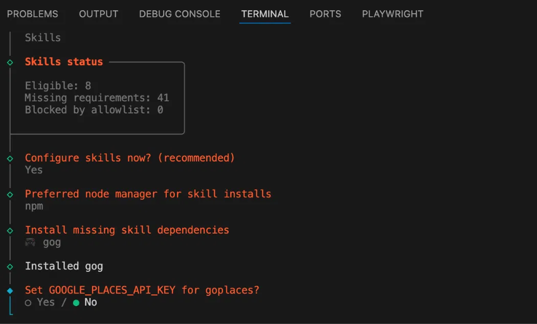Click the diamond beside Preferred node manager
The image size is (537, 324).
coord(10,194)
